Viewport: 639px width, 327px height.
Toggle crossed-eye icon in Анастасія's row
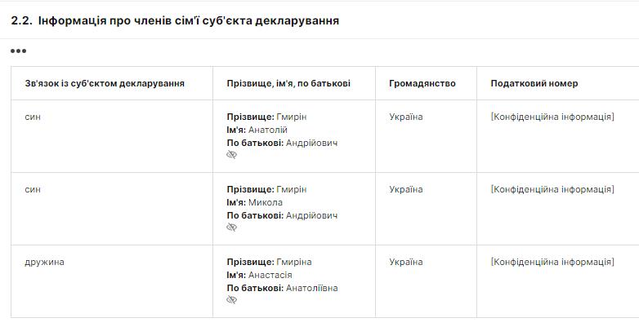pos(232,300)
